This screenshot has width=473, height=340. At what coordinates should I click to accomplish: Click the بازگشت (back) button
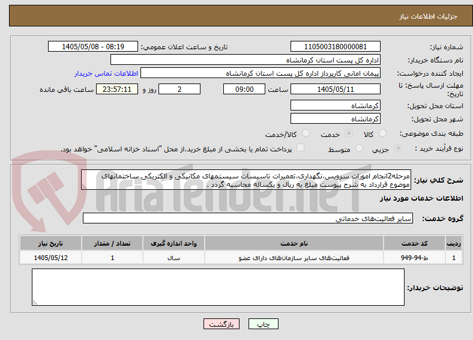click(x=221, y=324)
